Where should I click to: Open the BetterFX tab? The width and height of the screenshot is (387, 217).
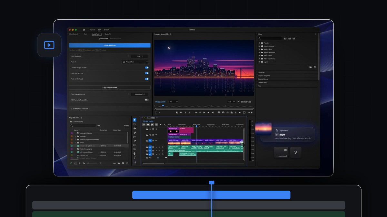point(108,34)
